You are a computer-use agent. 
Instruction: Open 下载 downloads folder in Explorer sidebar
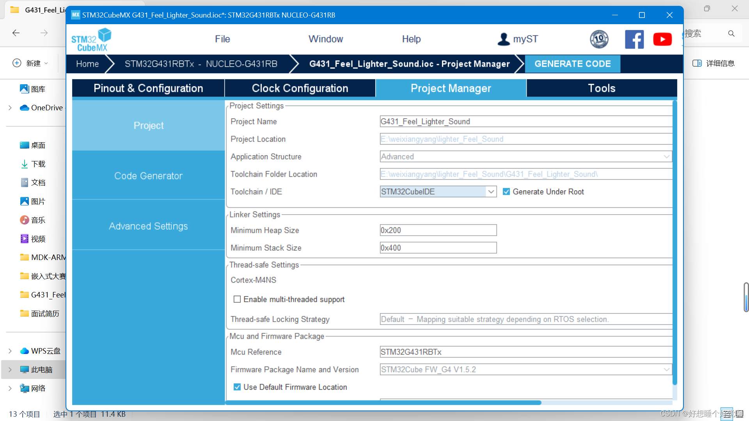tap(33, 164)
